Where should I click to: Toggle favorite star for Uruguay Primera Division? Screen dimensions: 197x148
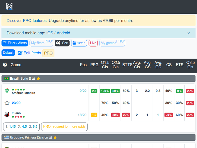[55, 137]
